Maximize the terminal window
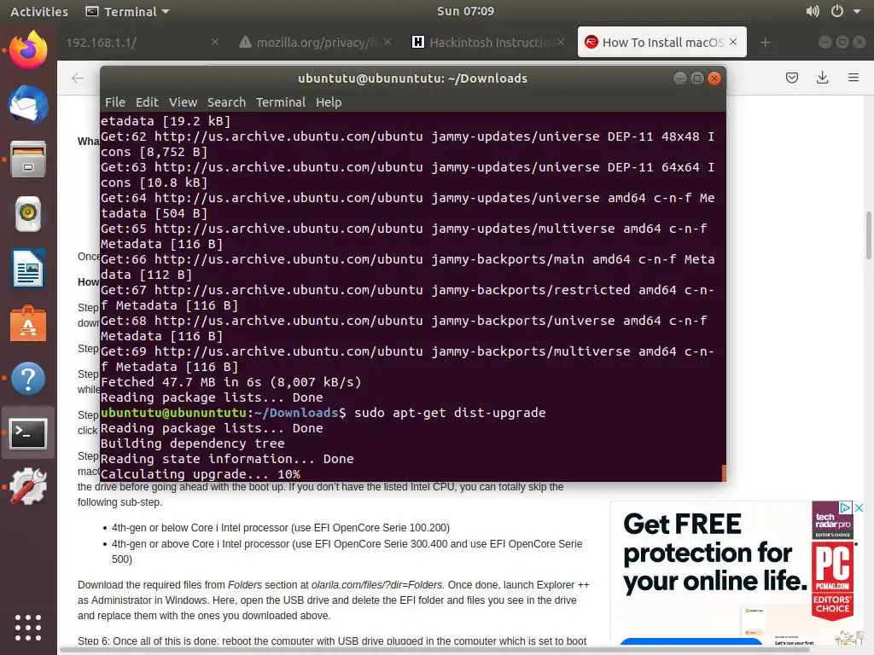 pos(696,78)
